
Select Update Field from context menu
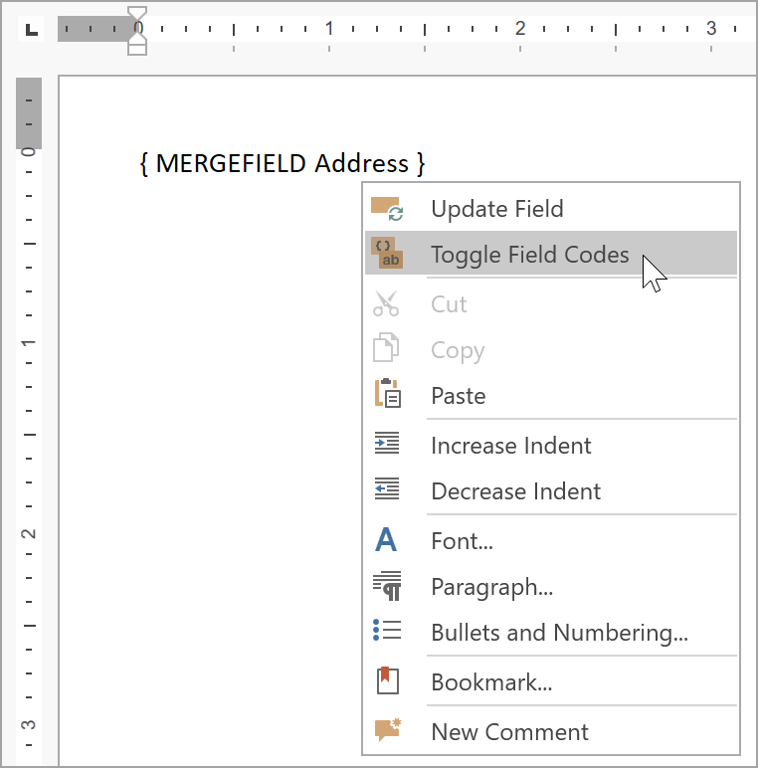pyautogui.click(x=496, y=209)
